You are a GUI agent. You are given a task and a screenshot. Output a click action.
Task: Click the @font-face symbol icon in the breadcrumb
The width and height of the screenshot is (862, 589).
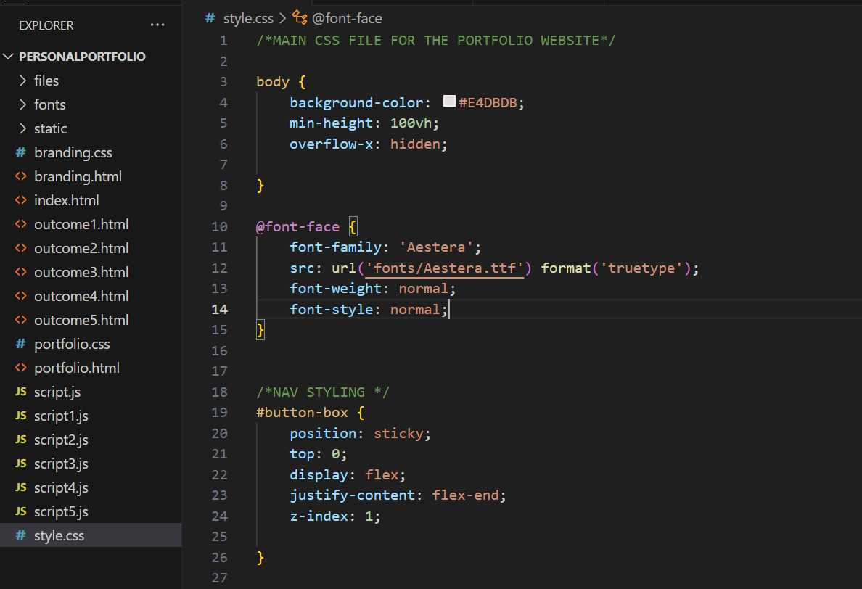[299, 18]
